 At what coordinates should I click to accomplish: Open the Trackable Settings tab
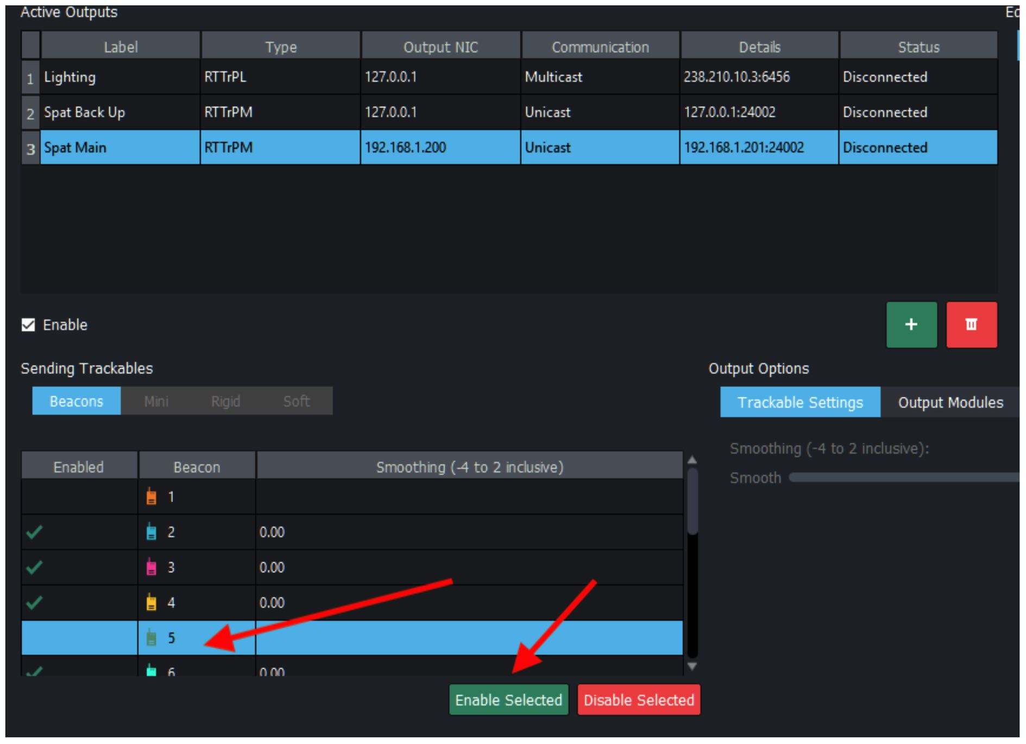[x=800, y=402]
